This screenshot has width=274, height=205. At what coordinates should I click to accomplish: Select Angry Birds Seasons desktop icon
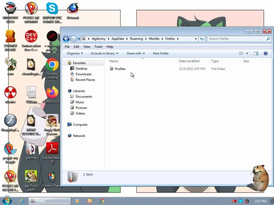(x=52, y=125)
